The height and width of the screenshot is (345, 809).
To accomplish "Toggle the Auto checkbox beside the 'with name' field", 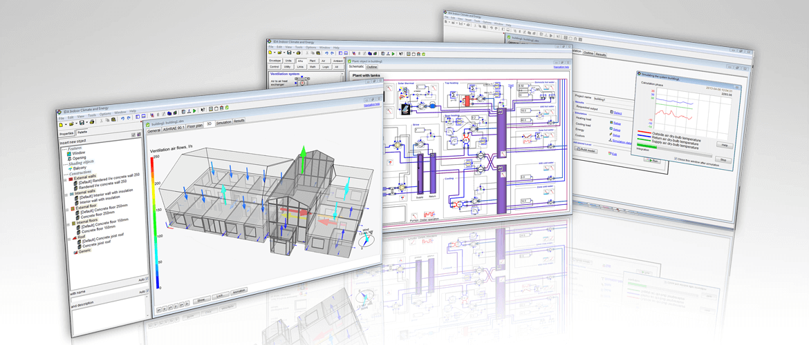I will (146, 292).
